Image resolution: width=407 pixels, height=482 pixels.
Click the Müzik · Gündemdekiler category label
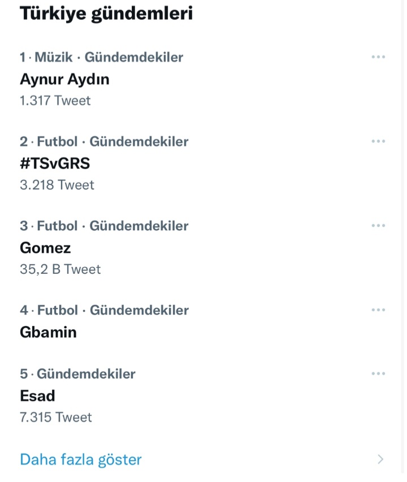click(x=109, y=57)
